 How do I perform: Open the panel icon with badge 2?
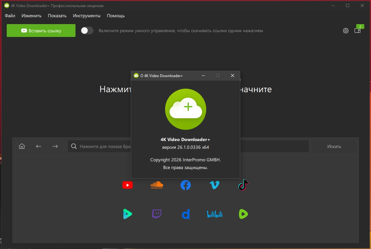(x=358, y=30)
